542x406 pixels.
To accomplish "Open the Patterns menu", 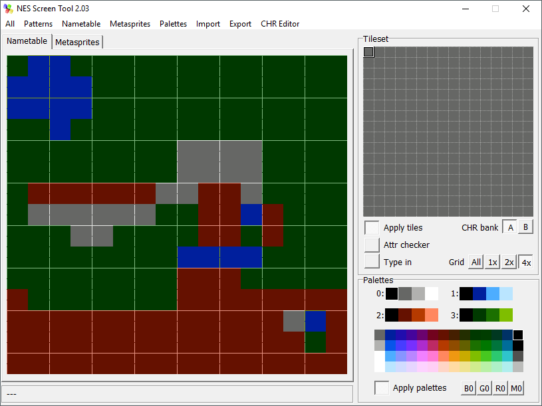I will coord(38,24).
